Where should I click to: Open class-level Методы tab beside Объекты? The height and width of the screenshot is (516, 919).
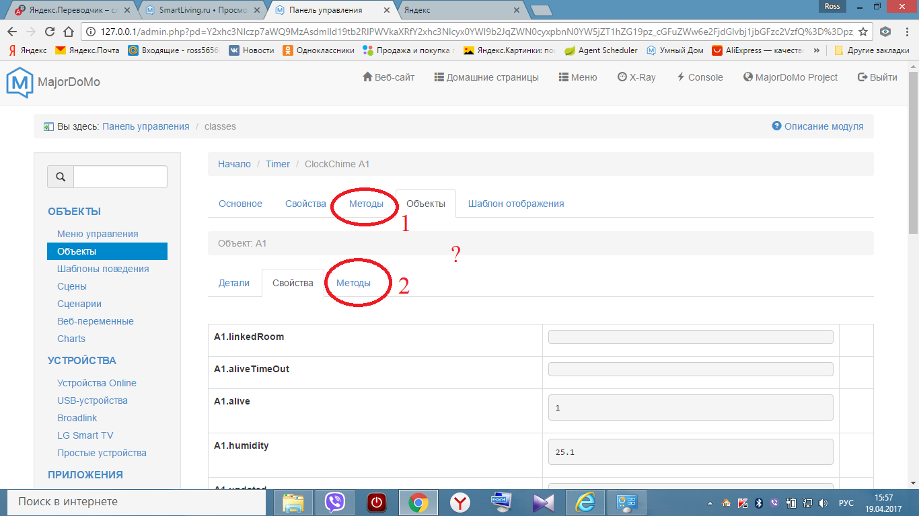coord(366,204)
